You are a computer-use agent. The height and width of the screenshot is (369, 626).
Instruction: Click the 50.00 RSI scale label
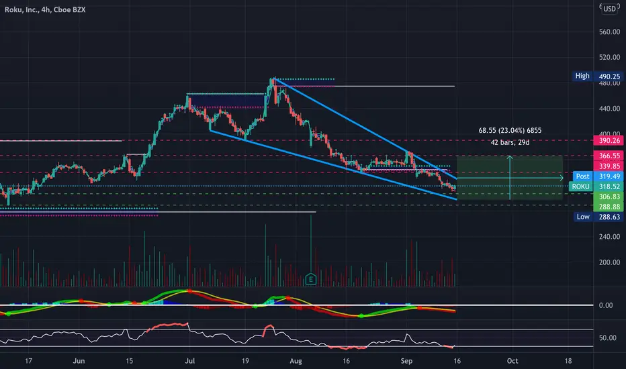(x=608, y=338)
